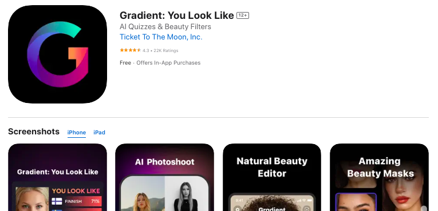Open the 'Gradient: You Look Like' screenshot

(x=58, y=177)
